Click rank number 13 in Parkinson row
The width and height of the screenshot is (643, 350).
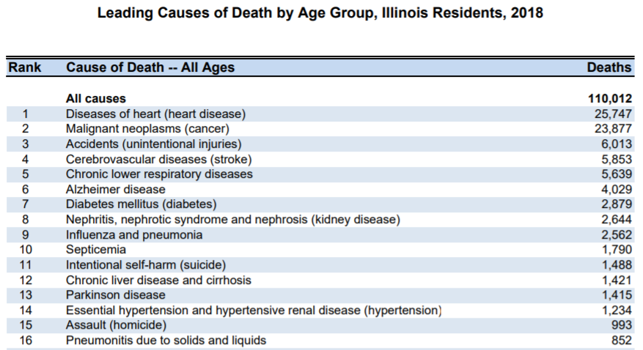pos(26,295)
